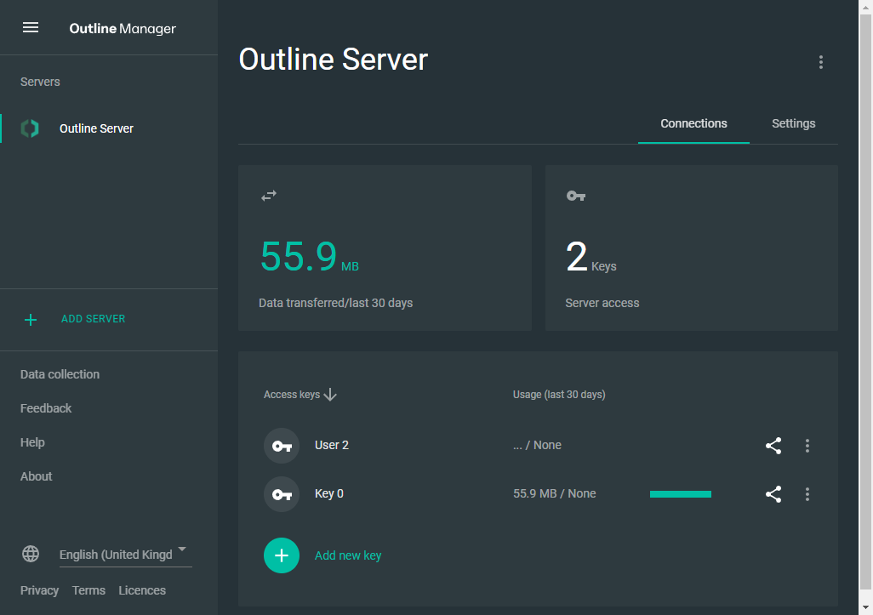Click the round green plus add key button
This screenshot has width=873, height=615.
click(x=282, y=555)
